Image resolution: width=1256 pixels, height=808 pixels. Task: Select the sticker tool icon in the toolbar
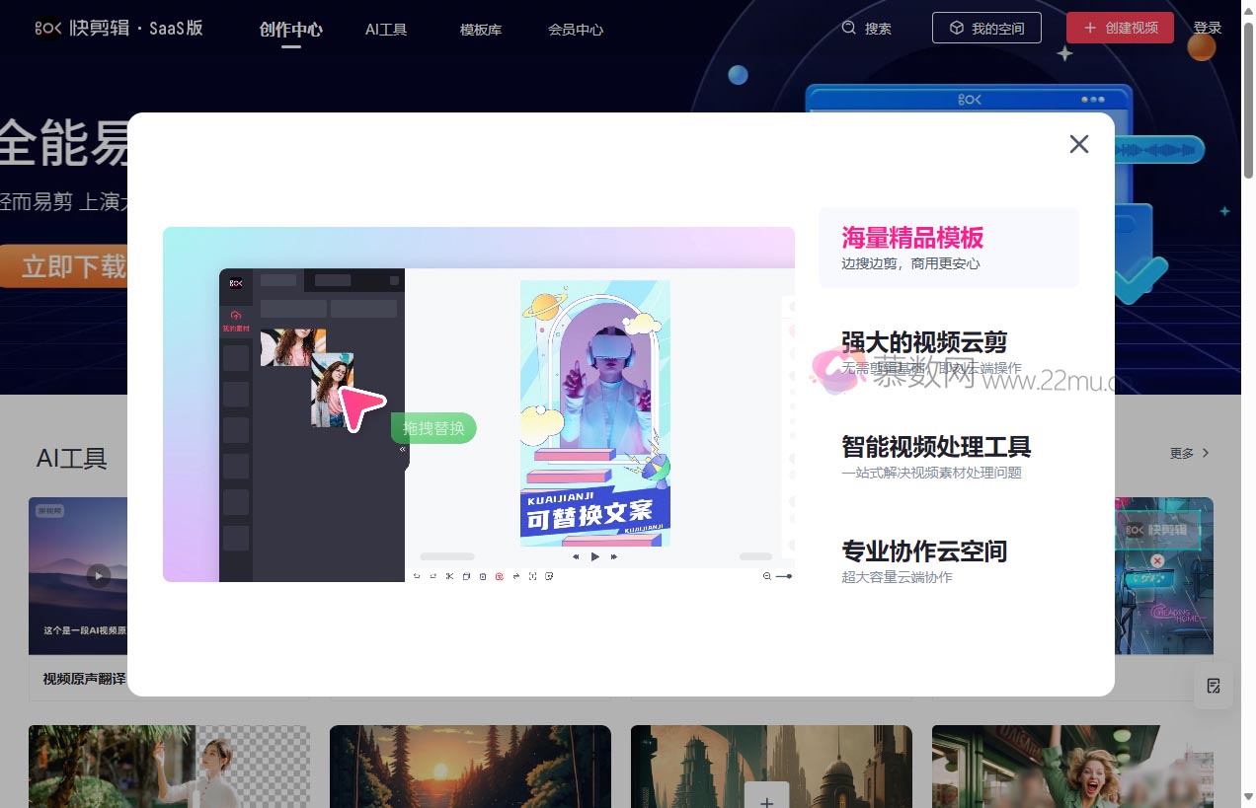pos(549,576)
